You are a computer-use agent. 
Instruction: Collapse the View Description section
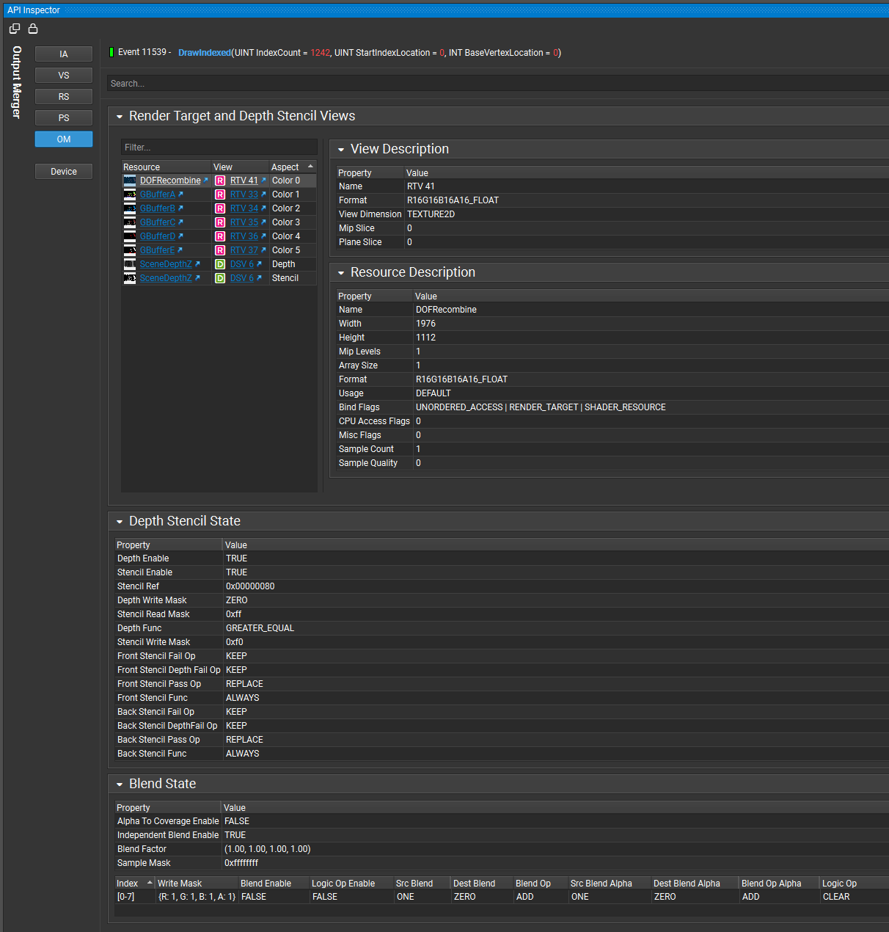click(340, 149)
